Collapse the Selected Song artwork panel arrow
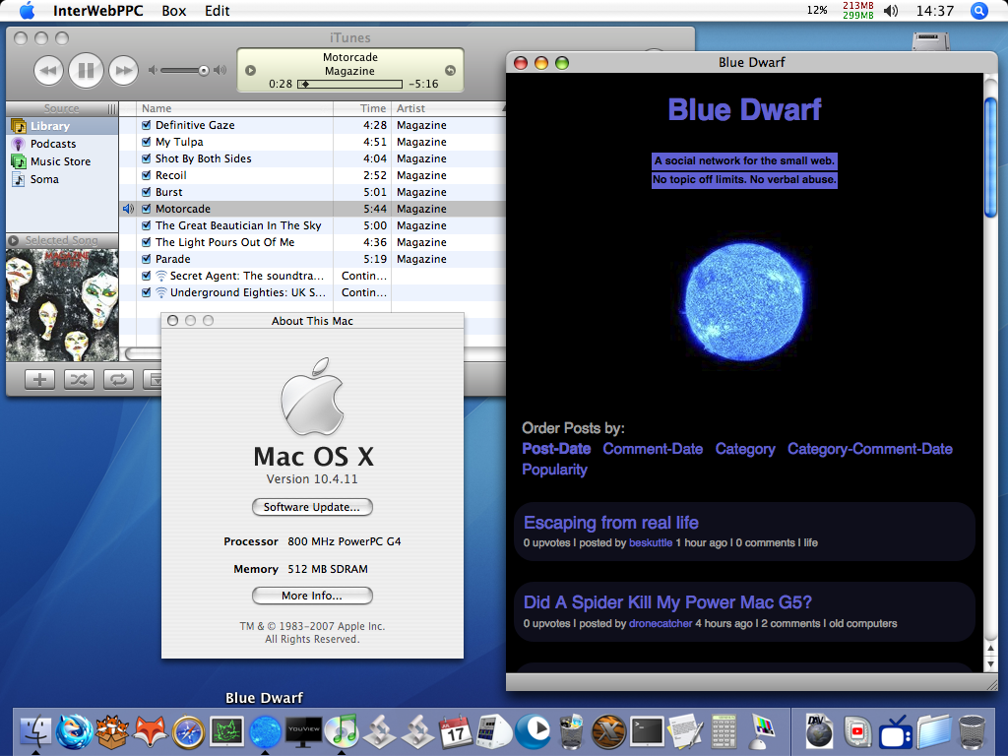 14,240
